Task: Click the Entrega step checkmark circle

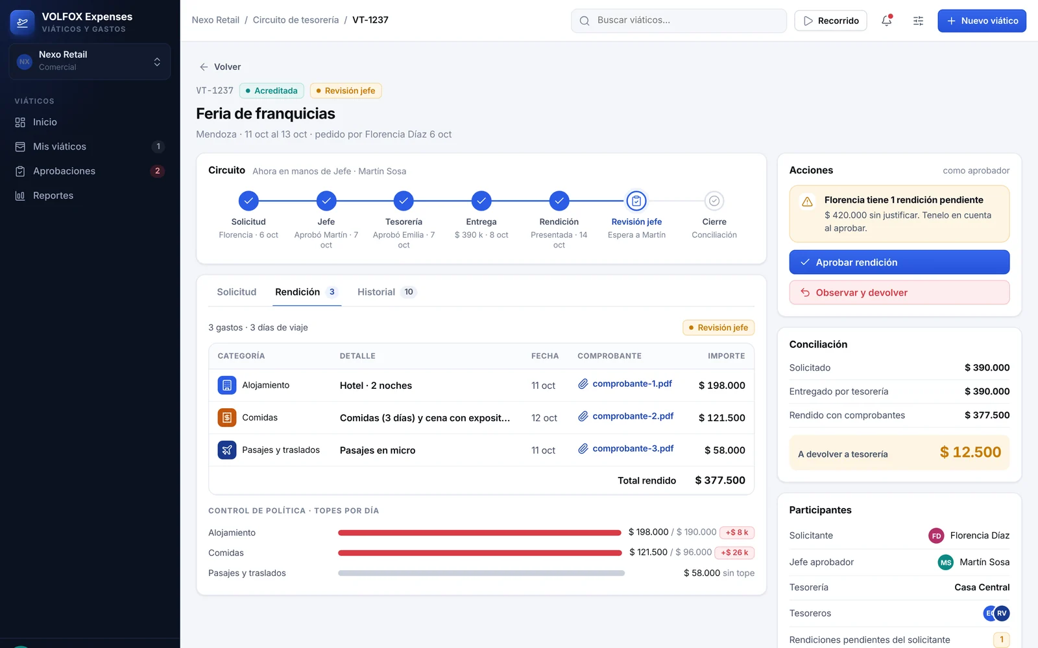Action: tap(481, 201)
